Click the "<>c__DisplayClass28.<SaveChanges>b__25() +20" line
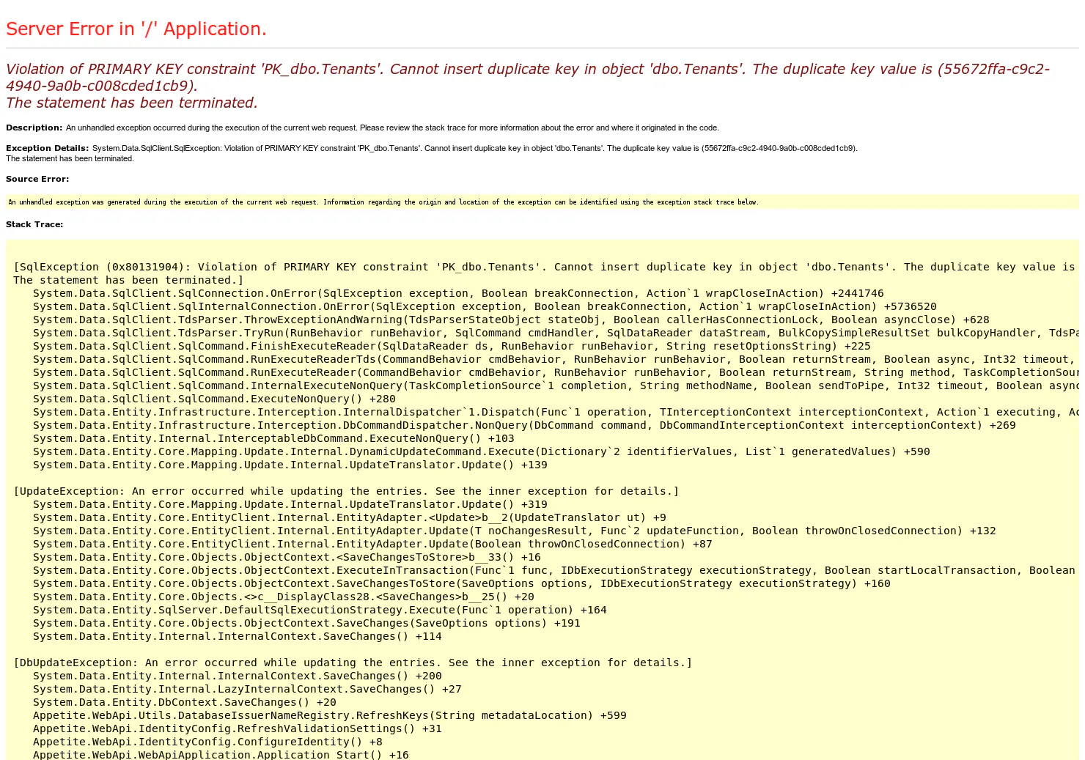 tap(284, 597)
